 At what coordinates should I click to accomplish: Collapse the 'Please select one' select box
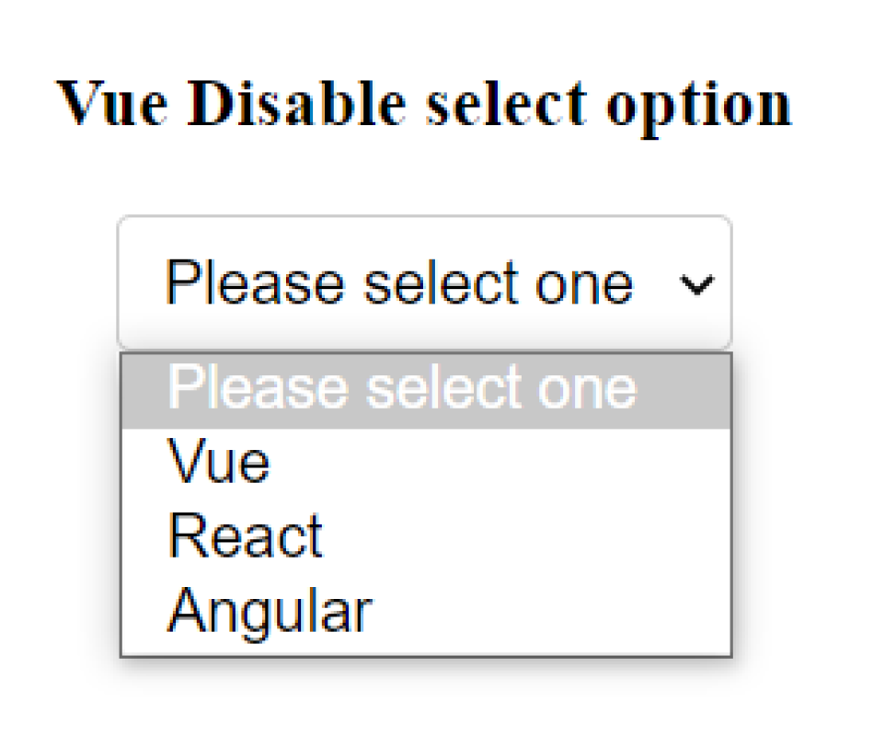424,283
